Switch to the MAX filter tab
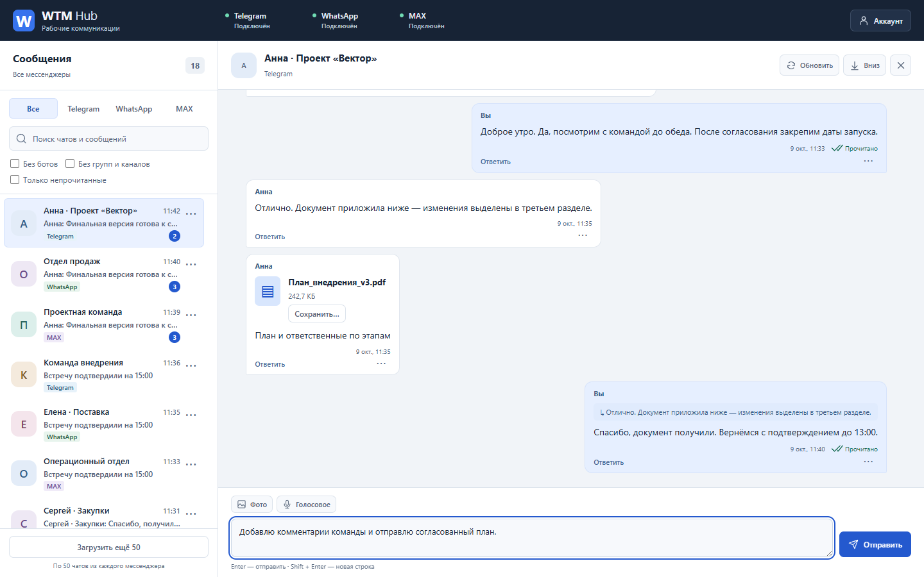 click(x=184, y=109)
